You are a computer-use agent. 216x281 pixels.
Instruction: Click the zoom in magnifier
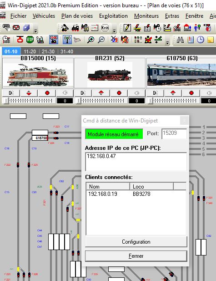91,40
